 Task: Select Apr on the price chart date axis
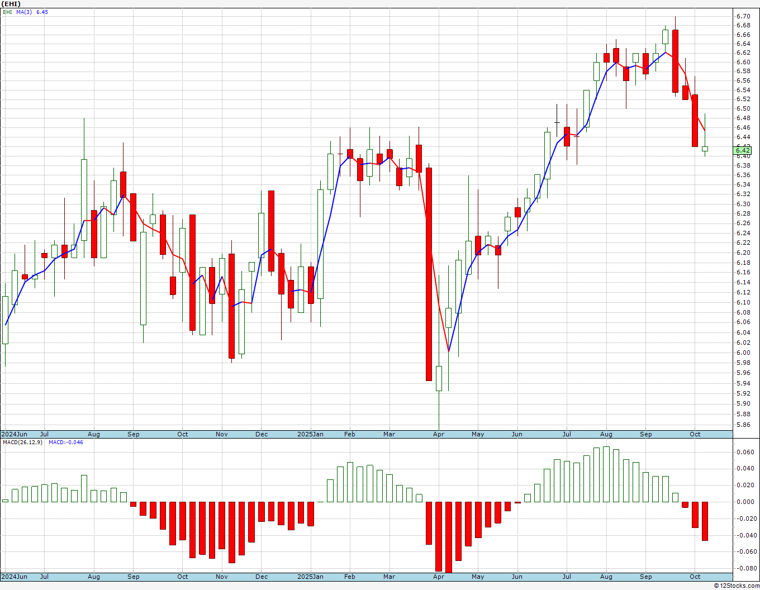tap(439, 434)
